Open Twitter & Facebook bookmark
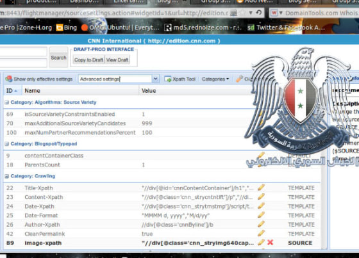The image size is (359, 258). (x=286, y=28)
